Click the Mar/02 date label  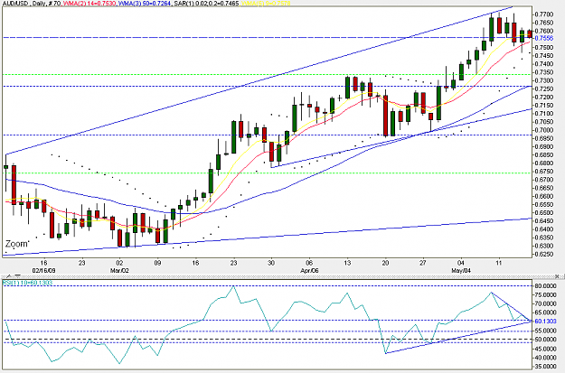(x=119, y=270)
